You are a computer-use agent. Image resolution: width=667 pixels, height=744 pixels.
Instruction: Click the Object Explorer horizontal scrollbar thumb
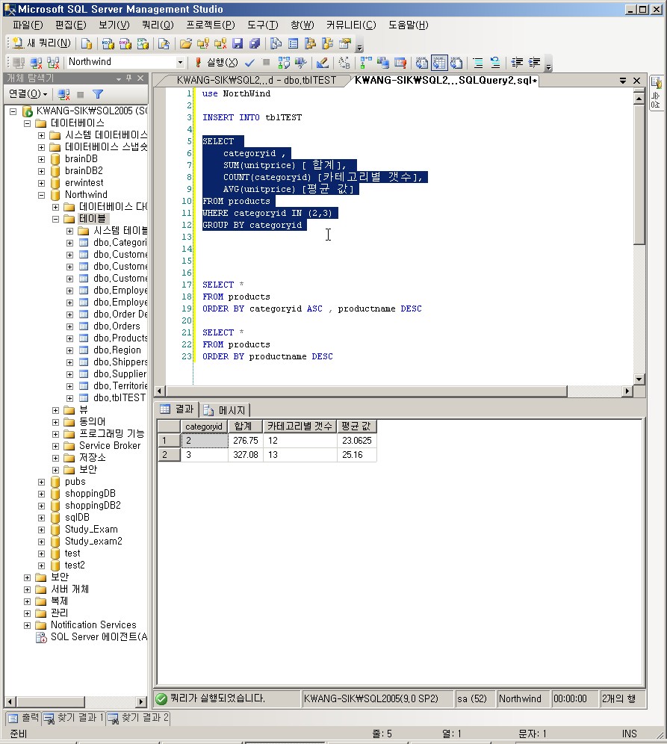click(51, 701)
